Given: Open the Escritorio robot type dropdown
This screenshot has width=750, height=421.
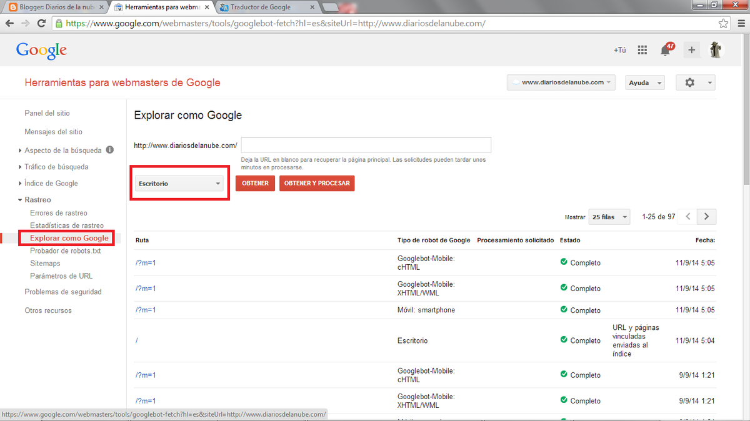Looking at the screenshot, I should (179, 184).
